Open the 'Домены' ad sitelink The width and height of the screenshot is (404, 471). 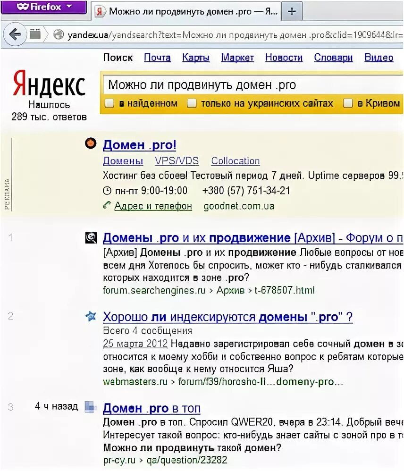coord(123,161)
